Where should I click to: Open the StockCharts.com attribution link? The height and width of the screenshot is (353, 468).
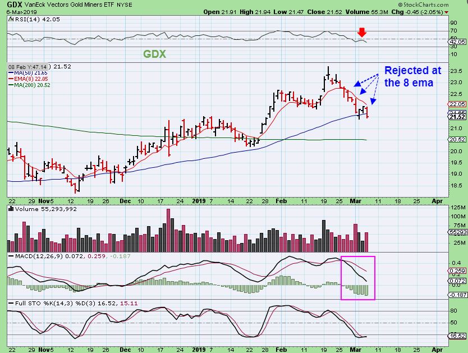point(423,5)
